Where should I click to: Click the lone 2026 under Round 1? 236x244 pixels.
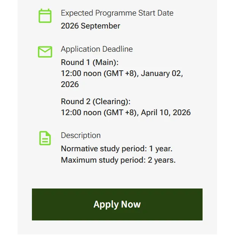point(70,84)
